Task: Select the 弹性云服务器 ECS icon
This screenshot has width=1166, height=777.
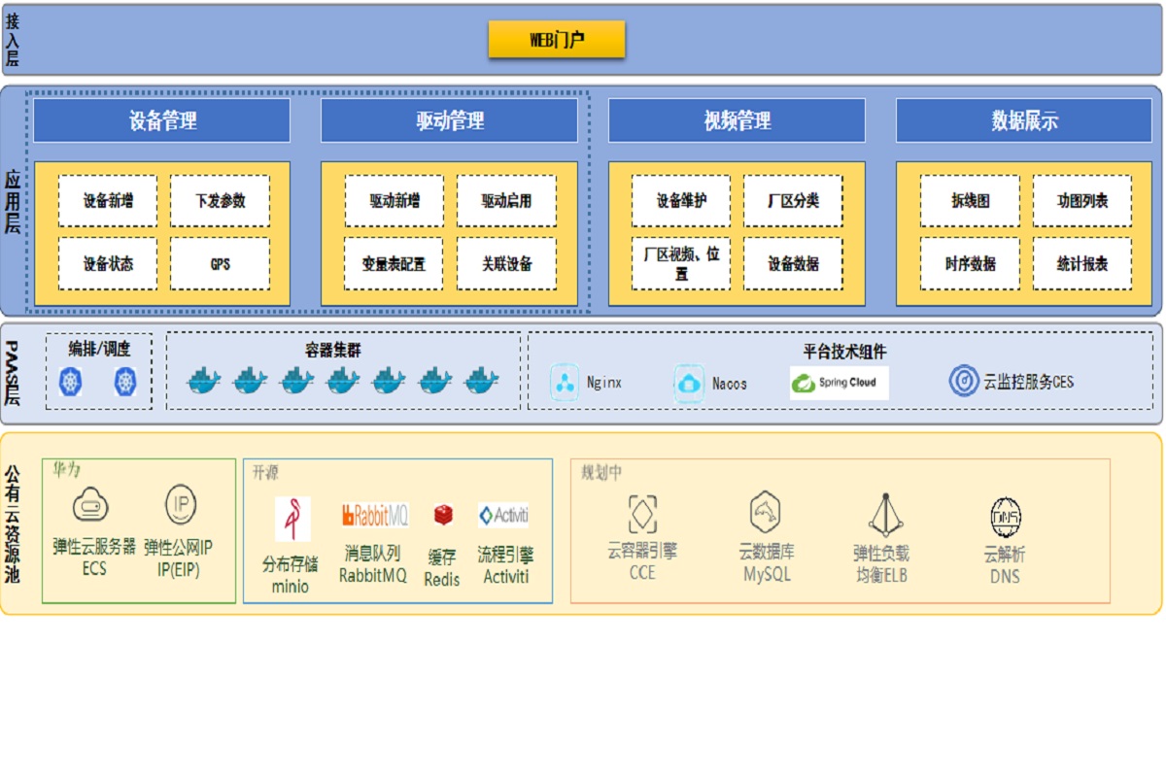Action: click(91, 505)
